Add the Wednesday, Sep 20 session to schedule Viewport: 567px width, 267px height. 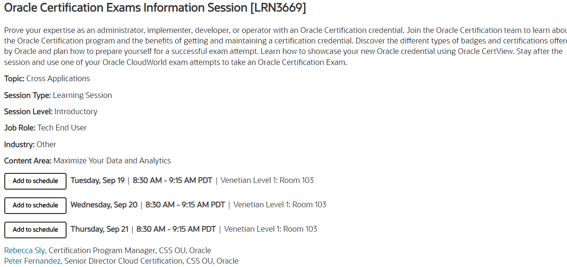[35, 205]
